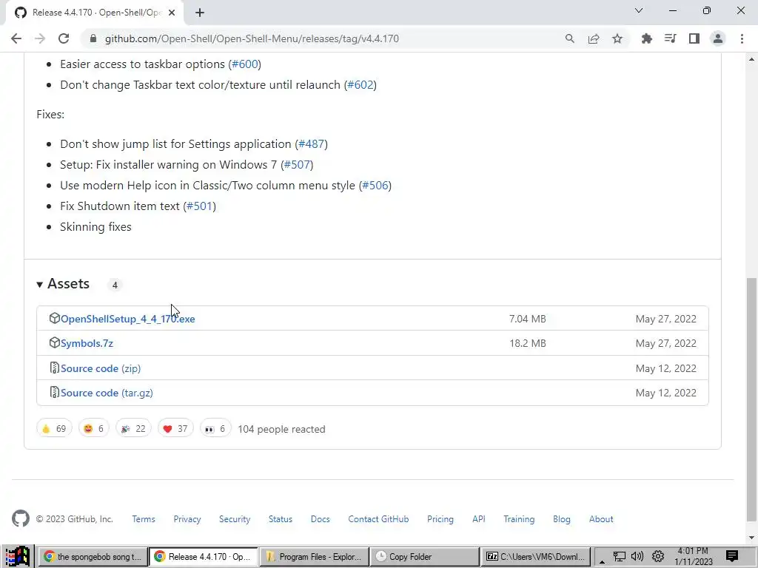
Task: Click the GitHub logo in footer
Action: pyautogui.click(x=21, y=518)
